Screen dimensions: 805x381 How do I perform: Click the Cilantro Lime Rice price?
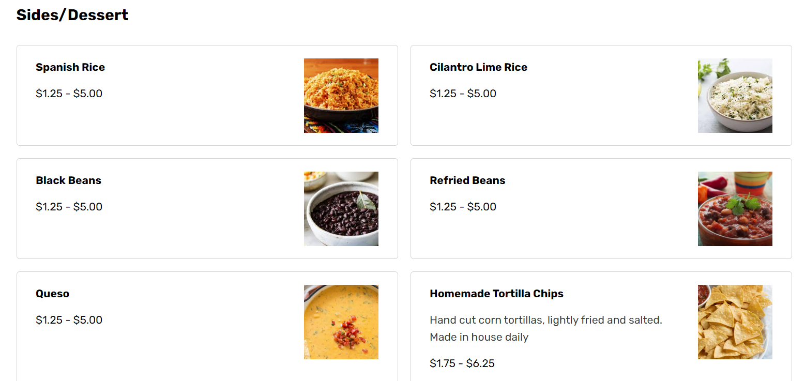(463, 94)
